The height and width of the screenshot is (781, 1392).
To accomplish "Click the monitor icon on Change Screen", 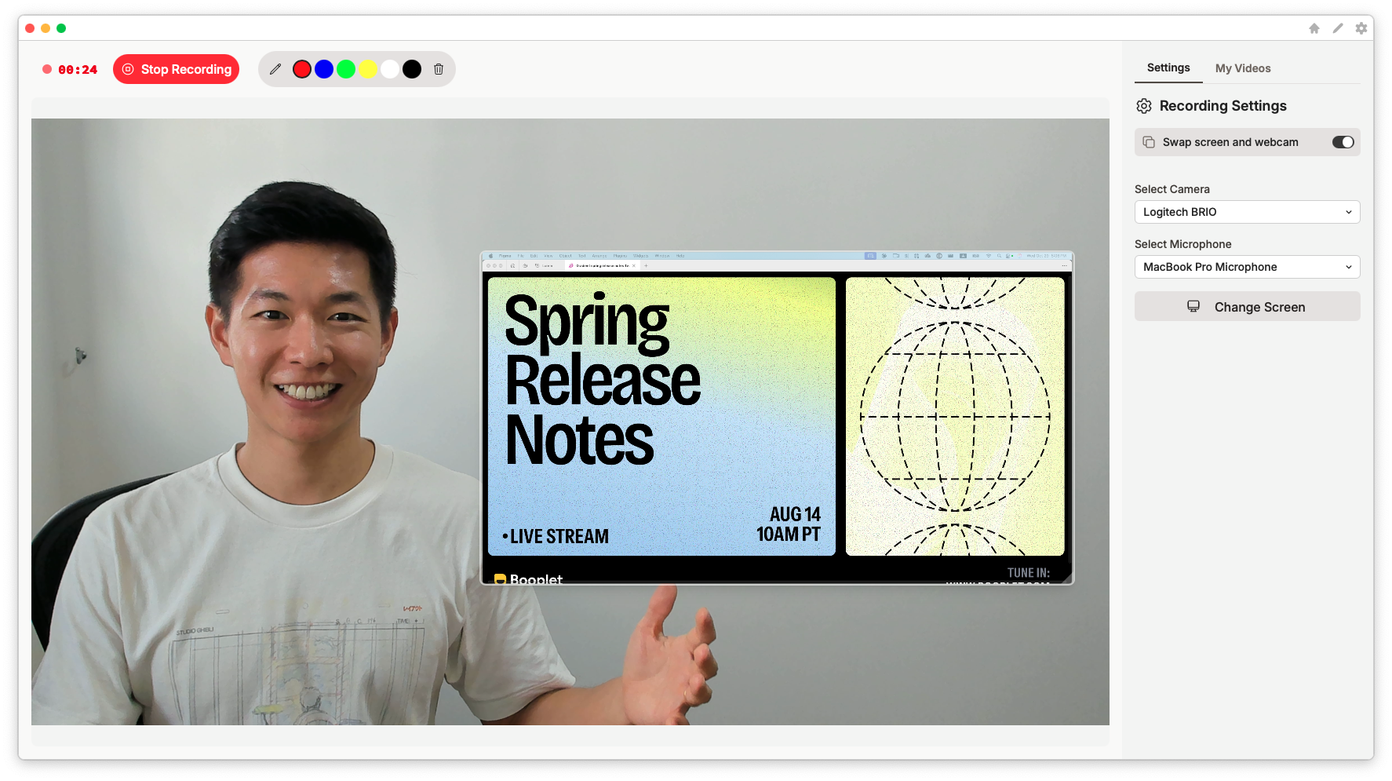I will click(1193, 306).
